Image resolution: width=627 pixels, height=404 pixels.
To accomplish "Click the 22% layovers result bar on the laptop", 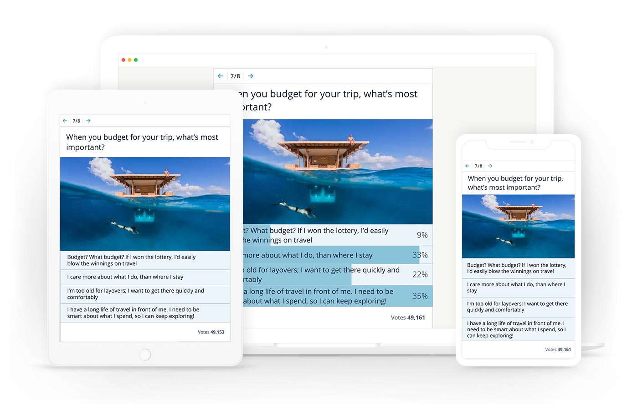I will 337,275.
